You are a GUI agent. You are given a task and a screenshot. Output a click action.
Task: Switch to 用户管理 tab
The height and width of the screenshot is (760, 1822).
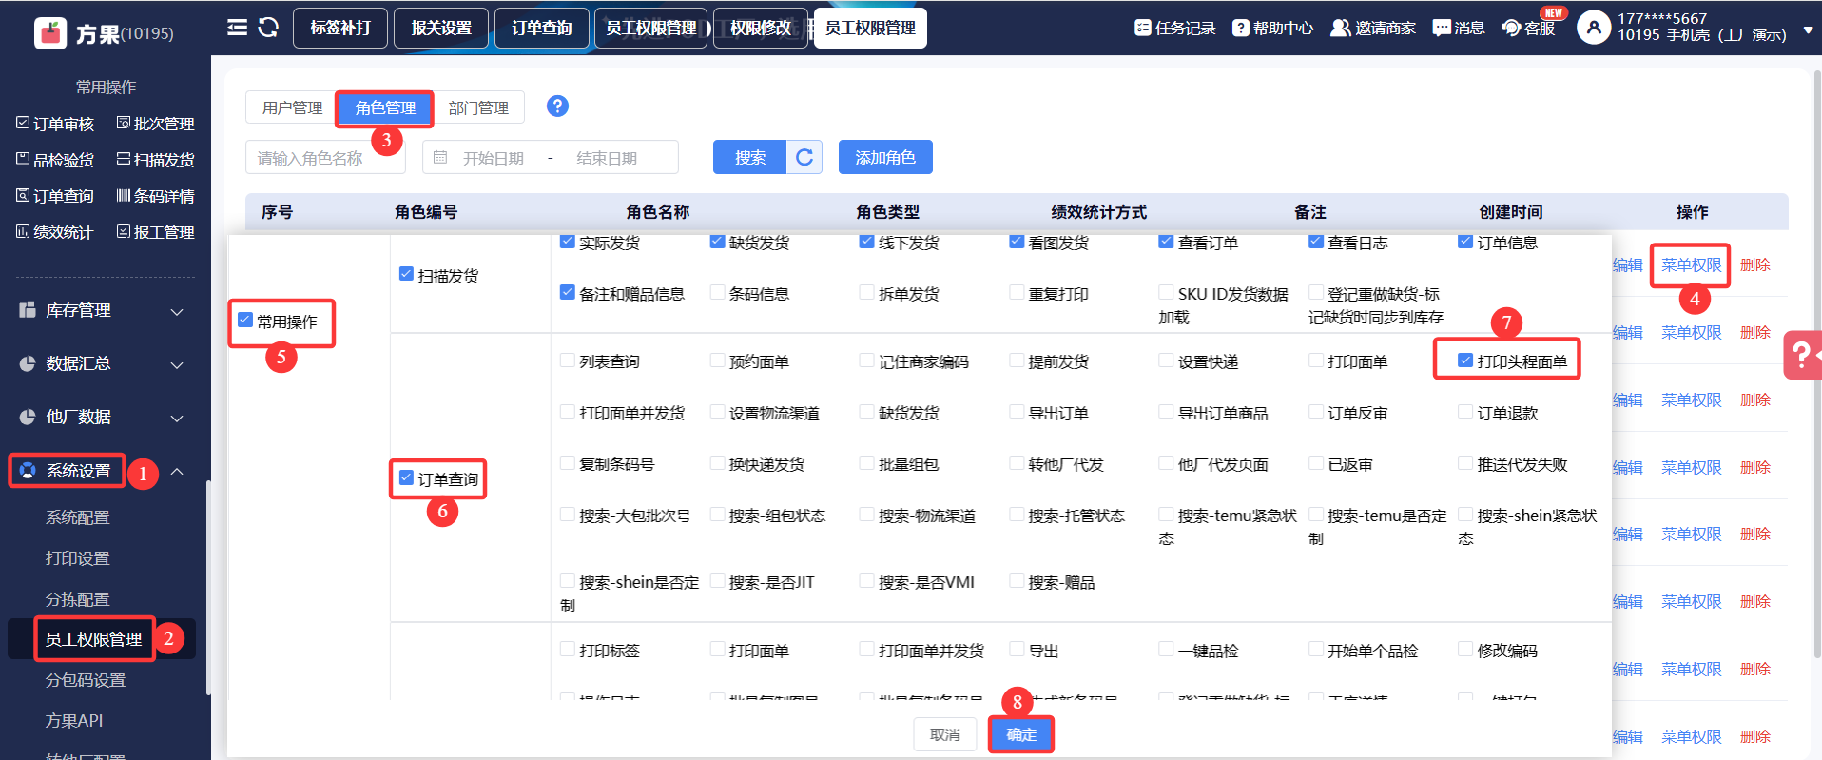point(292,108)
